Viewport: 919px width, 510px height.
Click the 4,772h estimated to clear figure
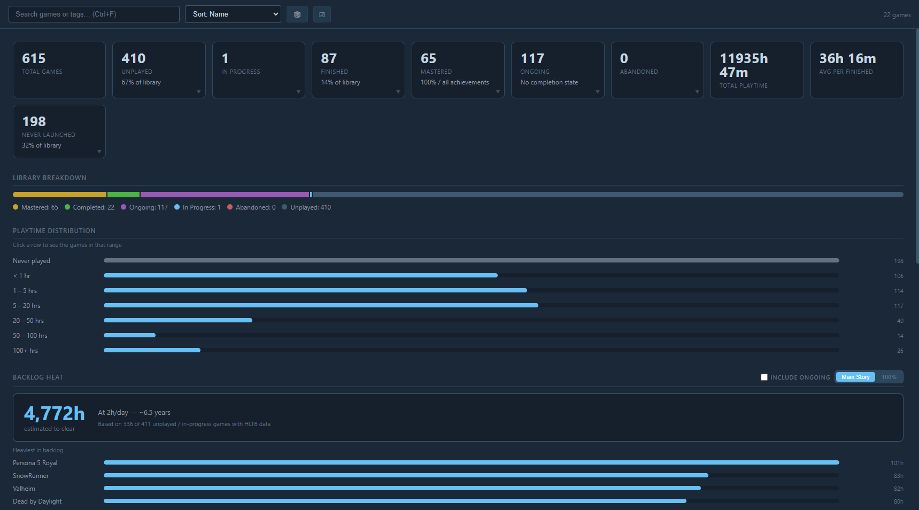(55, 413)
